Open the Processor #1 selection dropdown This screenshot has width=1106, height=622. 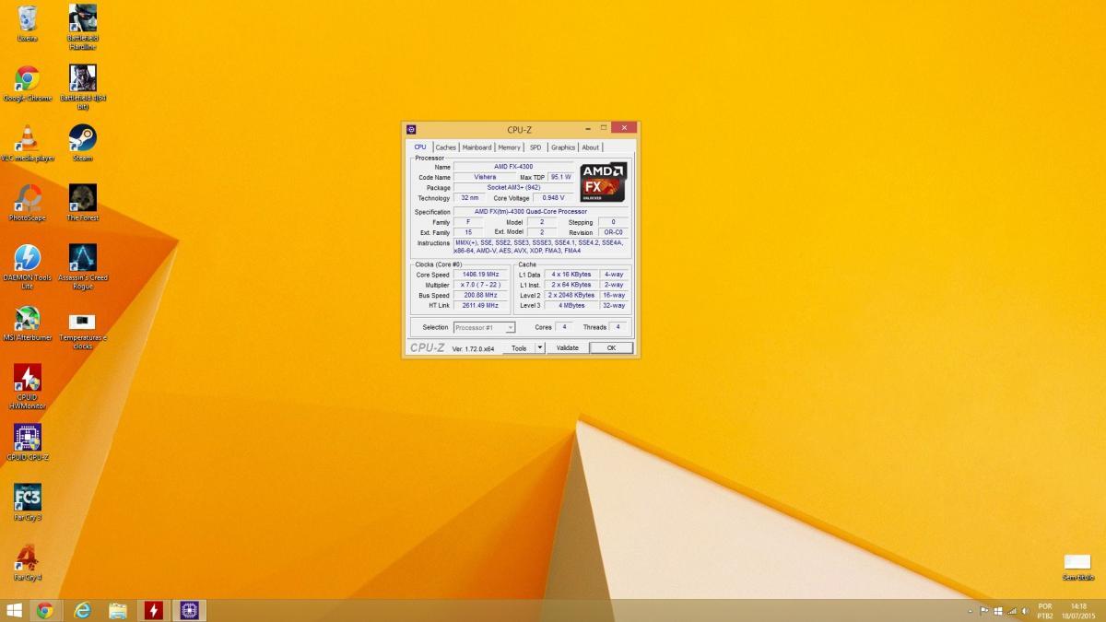pos(484,327)
